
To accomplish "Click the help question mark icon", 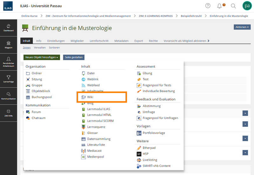I will click(208, 6).
